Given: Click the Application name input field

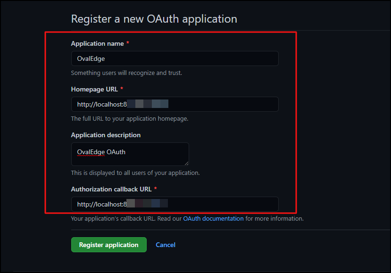Looking at the screenshot, I should click(x=175, y=58).
